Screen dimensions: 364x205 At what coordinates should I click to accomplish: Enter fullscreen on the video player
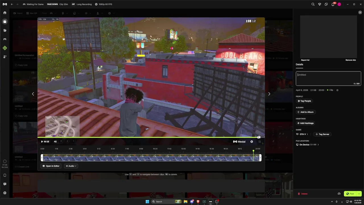click(x=259, y=142)
